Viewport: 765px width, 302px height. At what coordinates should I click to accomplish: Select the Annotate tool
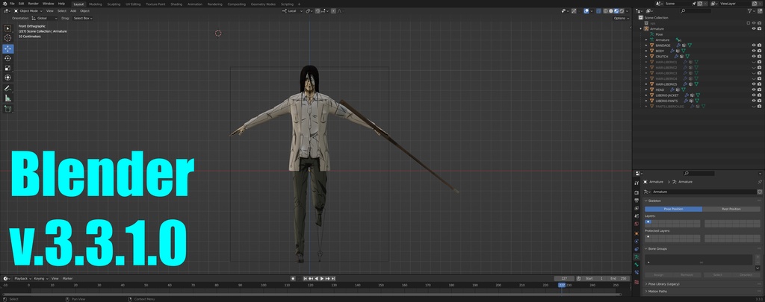pos(7,89)
